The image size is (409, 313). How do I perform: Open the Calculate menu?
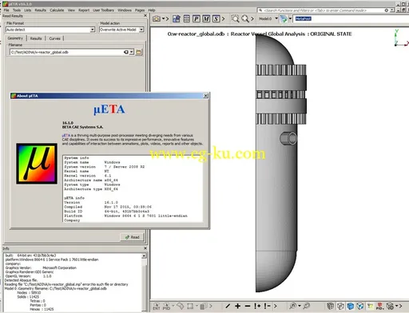[x=57, y=10]
